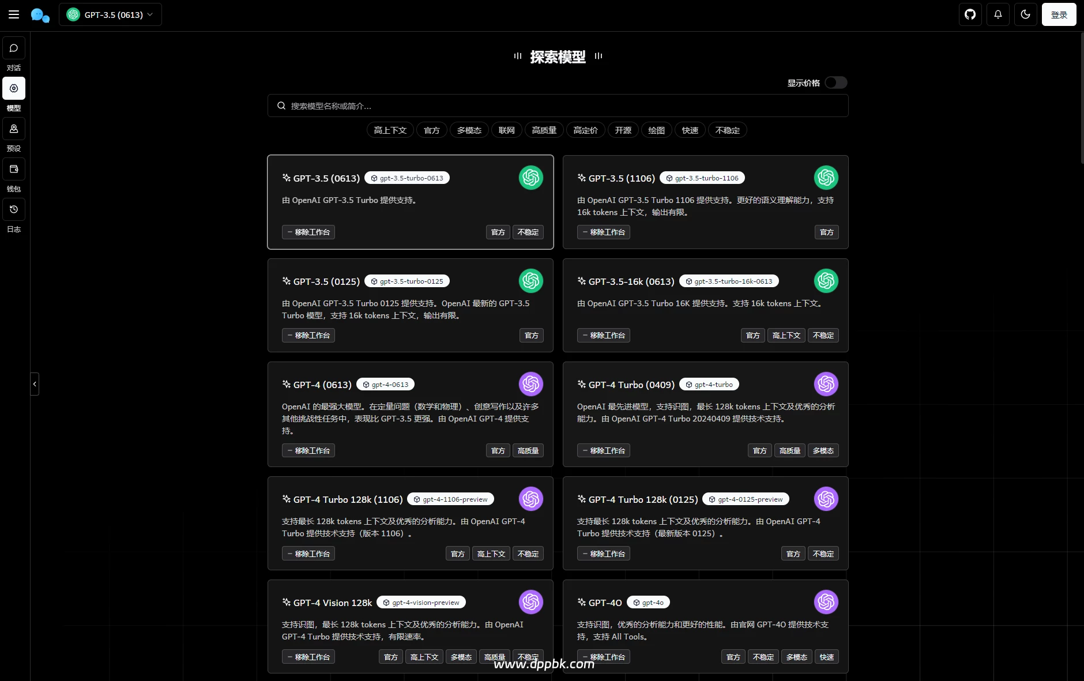Remove GPT-4 Turbo 128k (1106) from workspace

pos(308,554)
